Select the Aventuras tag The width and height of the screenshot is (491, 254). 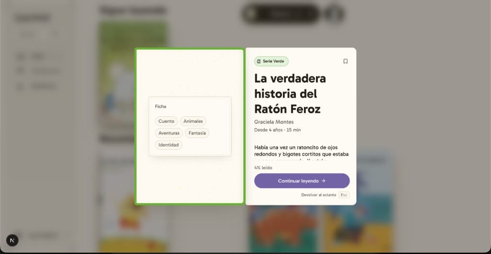pos(169,133)
